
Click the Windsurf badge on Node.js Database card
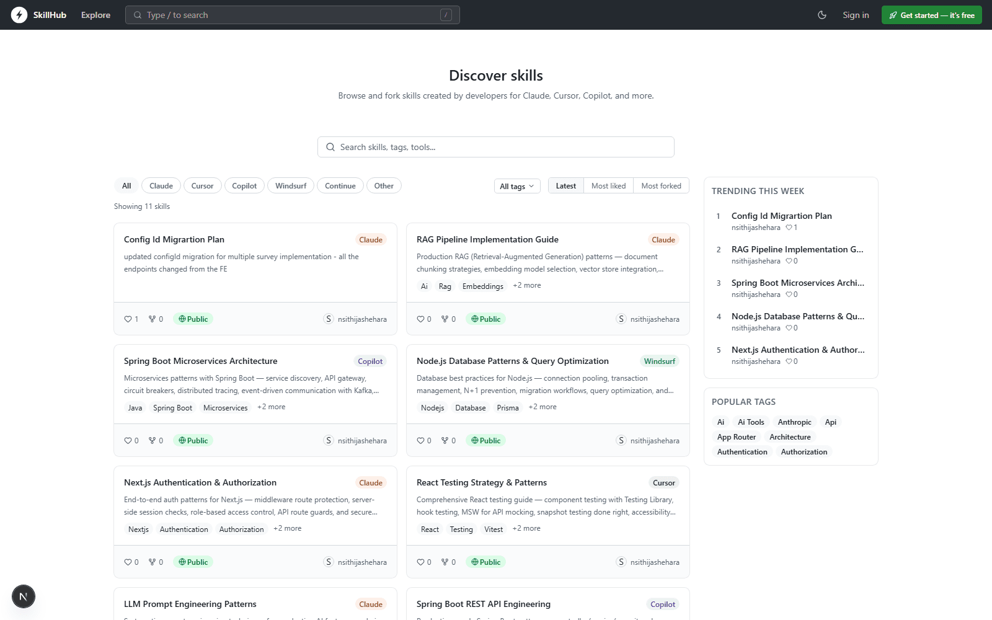(659, 361)
